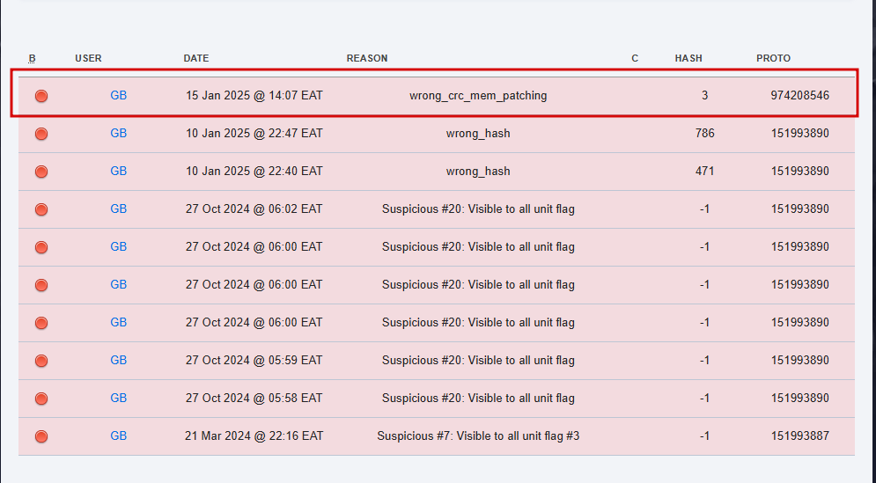Click the proto number 151993887
The image size is (876, 483).
click(800, 436)
